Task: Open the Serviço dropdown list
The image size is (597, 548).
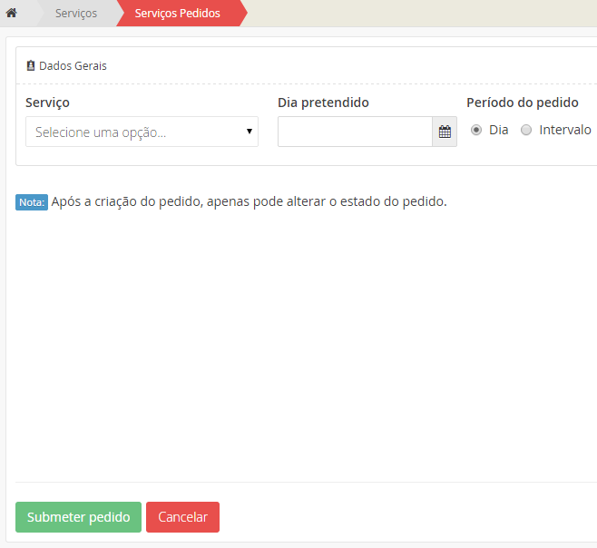Action: (136, 132)
